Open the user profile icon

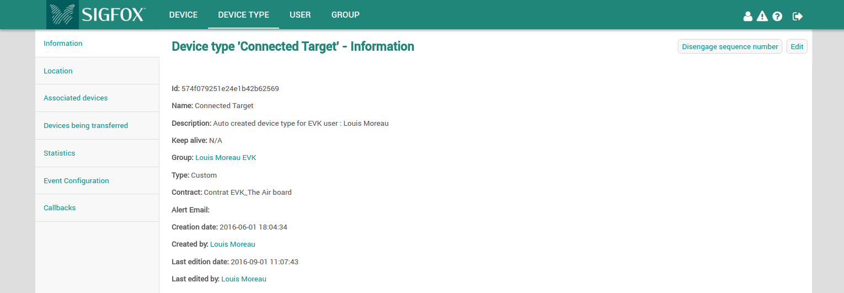coord(748,16)
